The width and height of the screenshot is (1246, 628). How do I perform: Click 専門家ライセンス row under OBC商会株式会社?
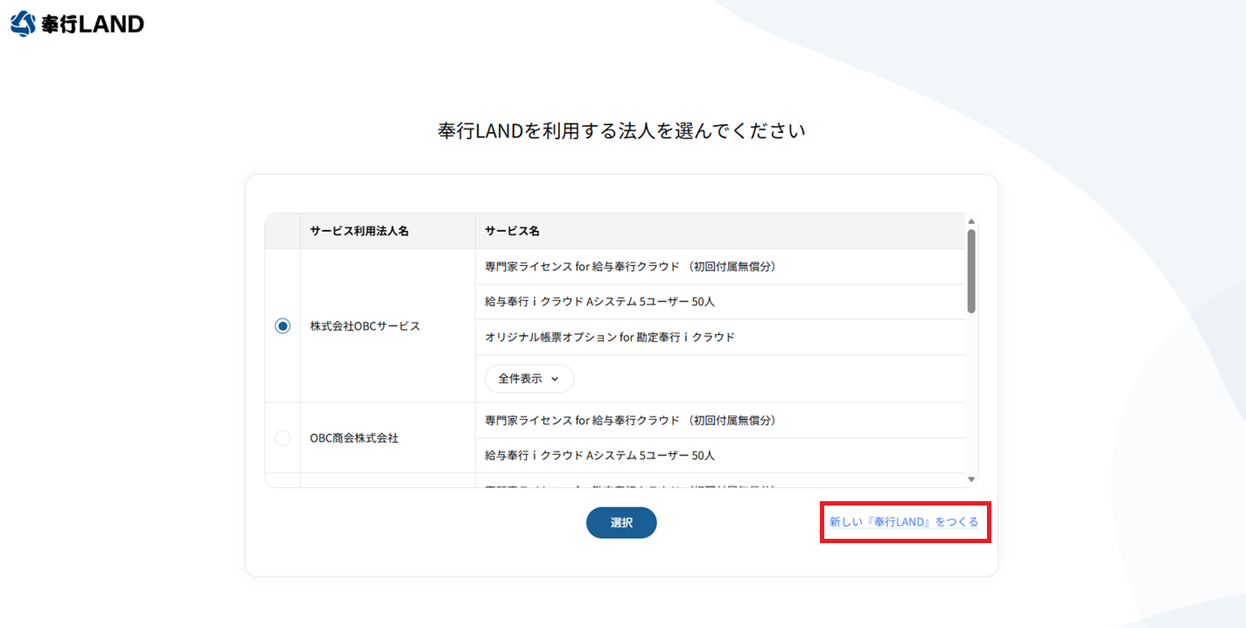720,421
